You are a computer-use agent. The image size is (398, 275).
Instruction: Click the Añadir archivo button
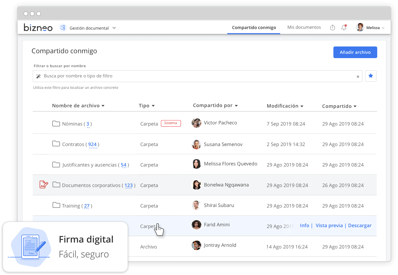click(x=355, y=52)
